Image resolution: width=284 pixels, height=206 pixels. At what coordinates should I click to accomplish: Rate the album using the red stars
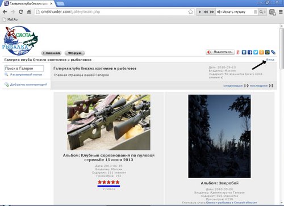pyautogui.click(x=108, y=182)
